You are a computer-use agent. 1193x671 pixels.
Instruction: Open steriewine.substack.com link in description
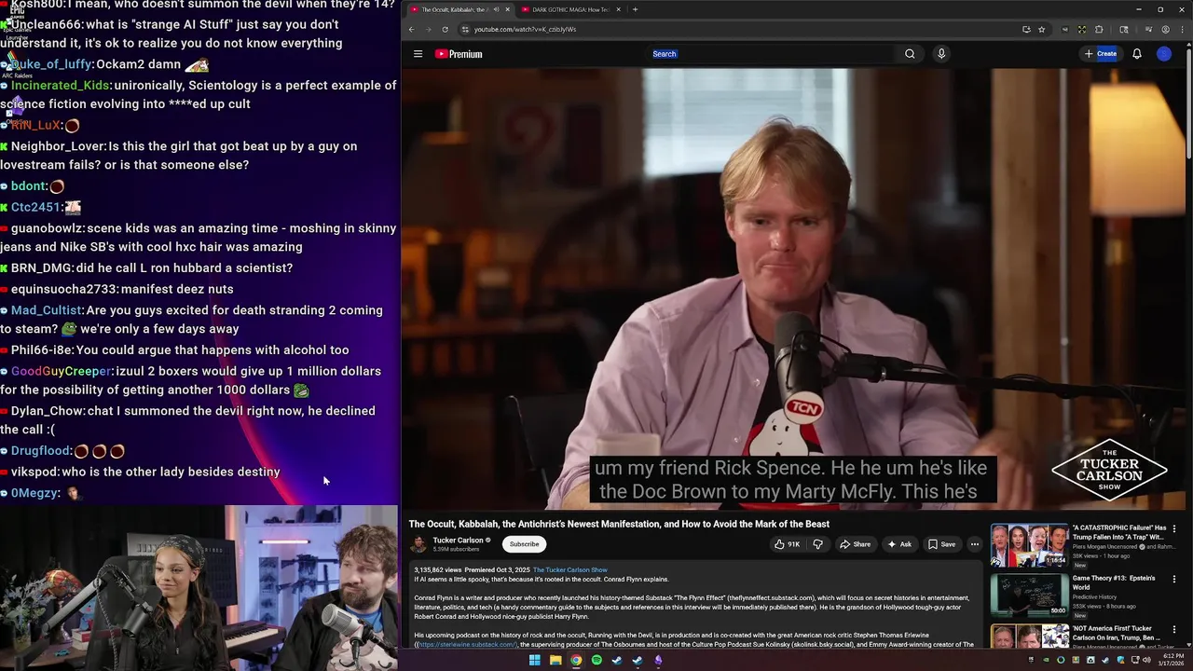pyautogui.click(x=467, y=644)
